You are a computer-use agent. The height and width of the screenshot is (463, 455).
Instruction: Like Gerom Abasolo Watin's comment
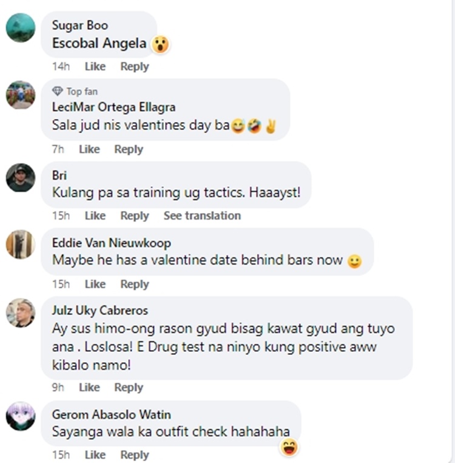click(x=95, y=455)
